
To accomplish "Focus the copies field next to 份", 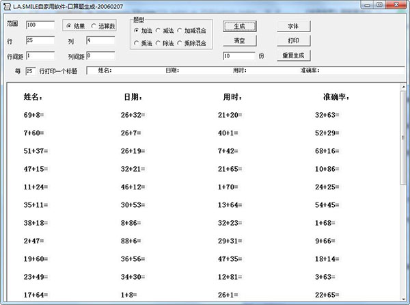I will [x=239, y=55].
